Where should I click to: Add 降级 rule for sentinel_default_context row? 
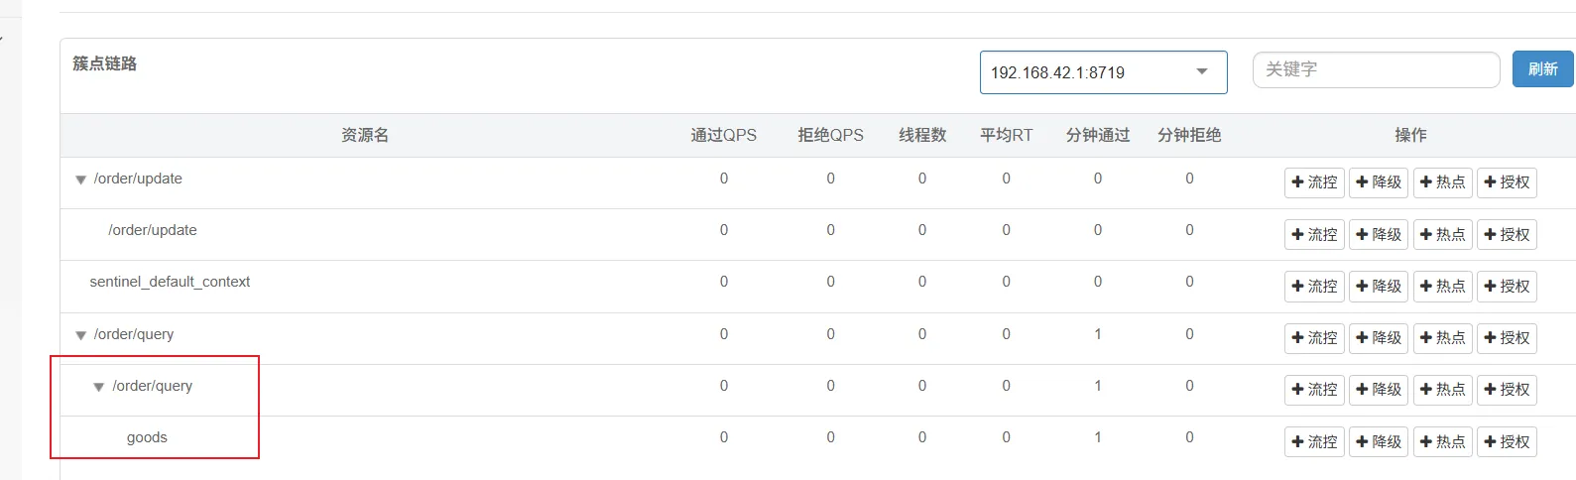tap(1378, 286)
